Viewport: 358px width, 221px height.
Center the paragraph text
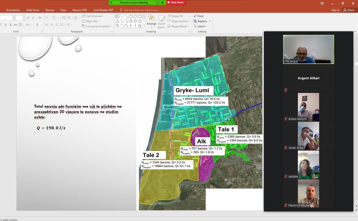[52, 25]
